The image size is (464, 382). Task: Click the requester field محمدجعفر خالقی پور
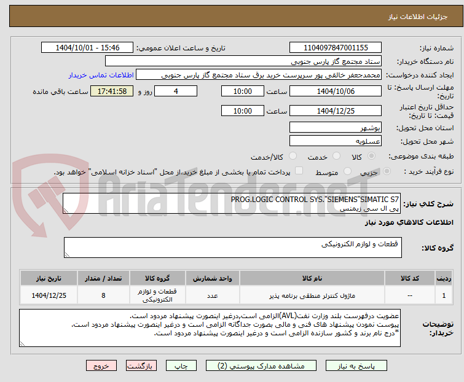click(x=259, y=75)
